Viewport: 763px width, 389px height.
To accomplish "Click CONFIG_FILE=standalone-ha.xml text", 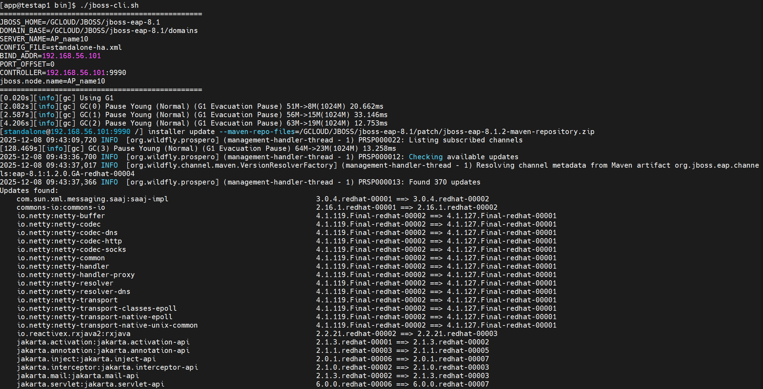I will point(61,47).
